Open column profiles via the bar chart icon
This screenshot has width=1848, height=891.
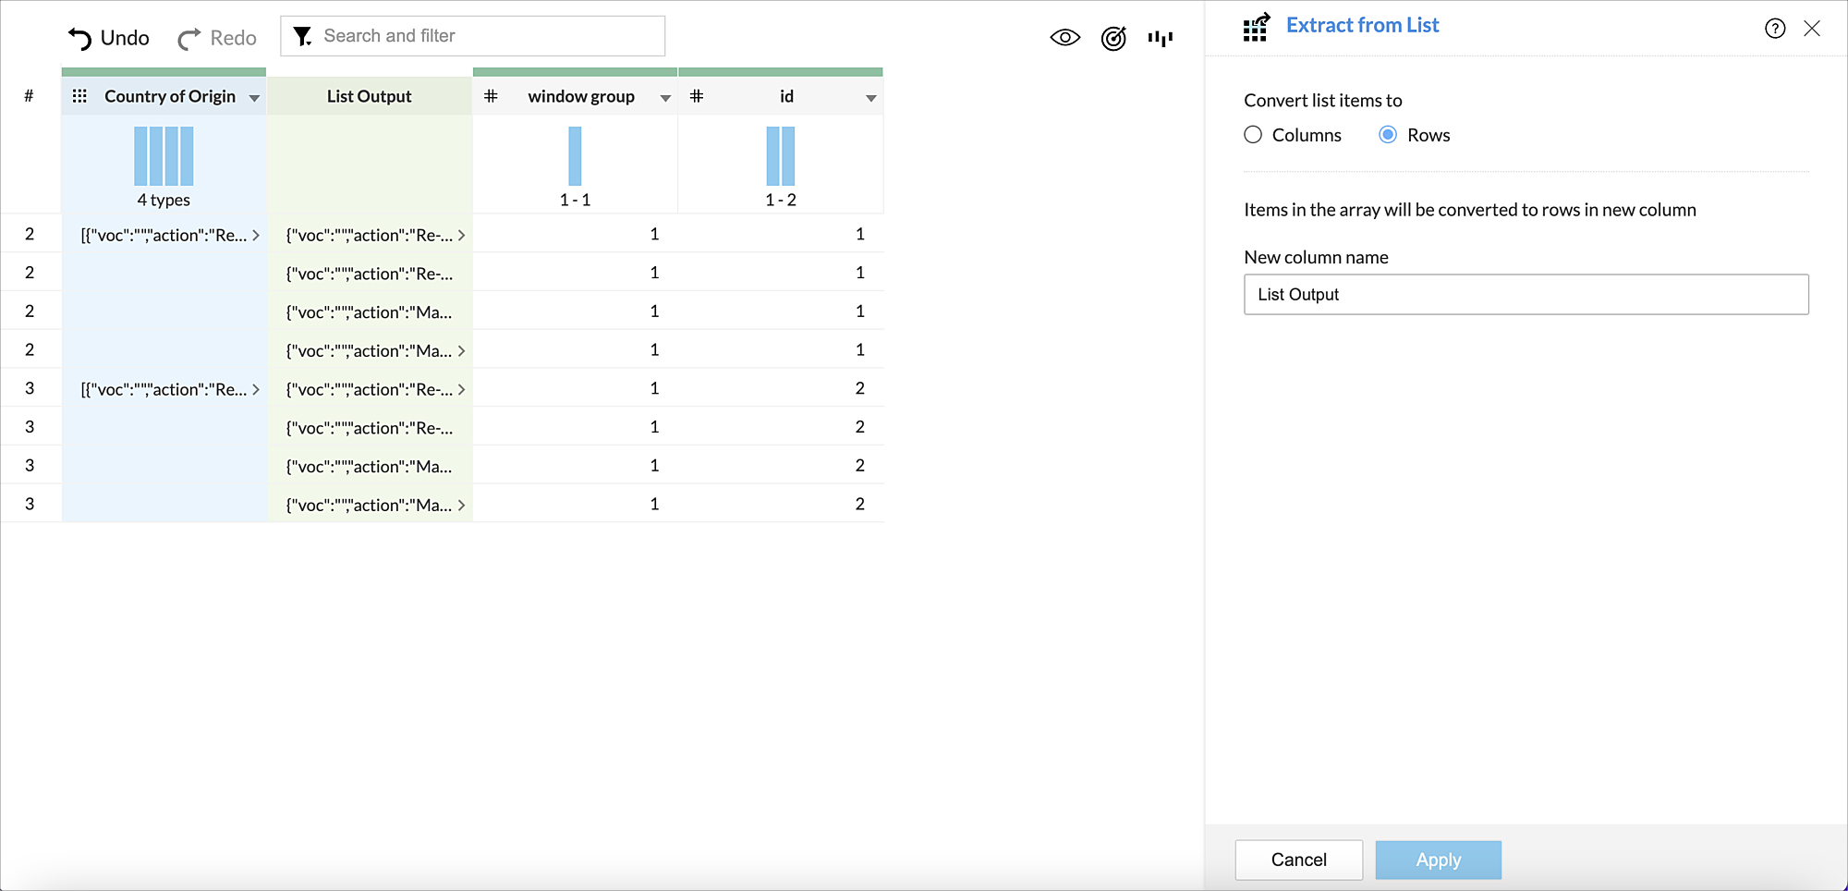(1161, 38)
